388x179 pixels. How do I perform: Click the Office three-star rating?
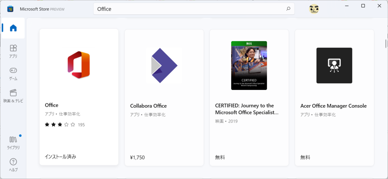(60, 124)
